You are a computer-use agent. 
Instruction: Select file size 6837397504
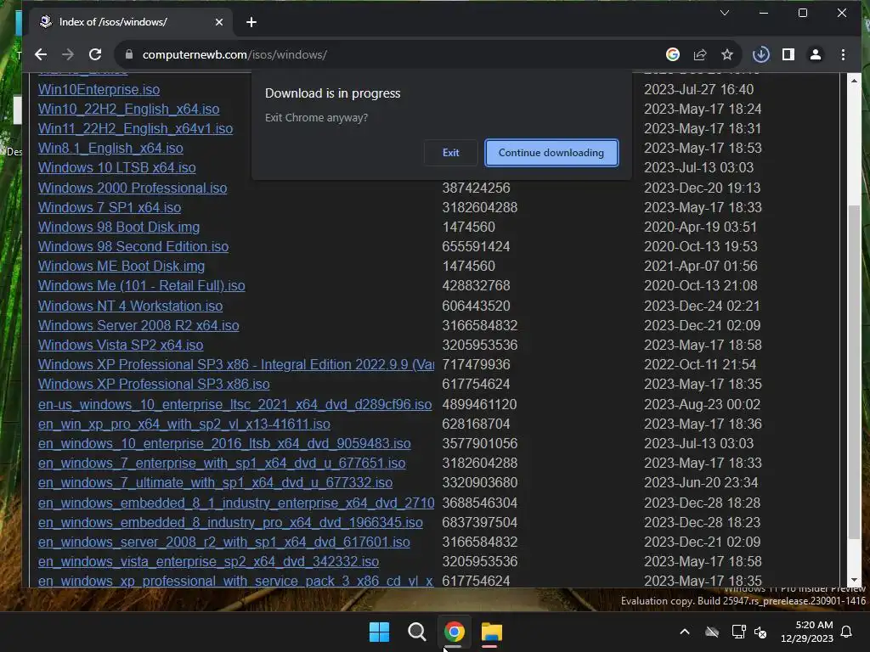tap(479, 522)
